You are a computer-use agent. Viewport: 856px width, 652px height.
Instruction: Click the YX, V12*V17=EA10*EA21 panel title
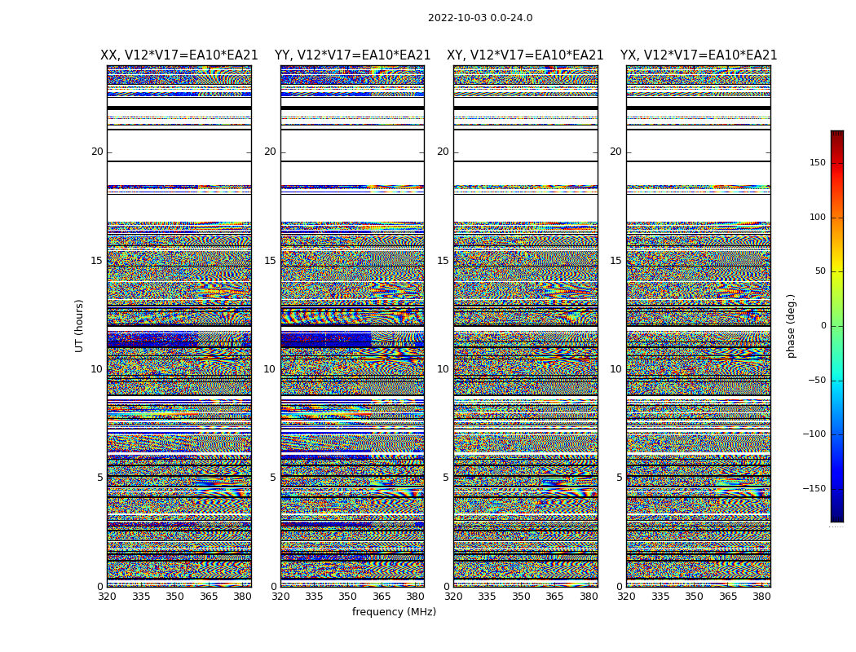click(699, 55)
